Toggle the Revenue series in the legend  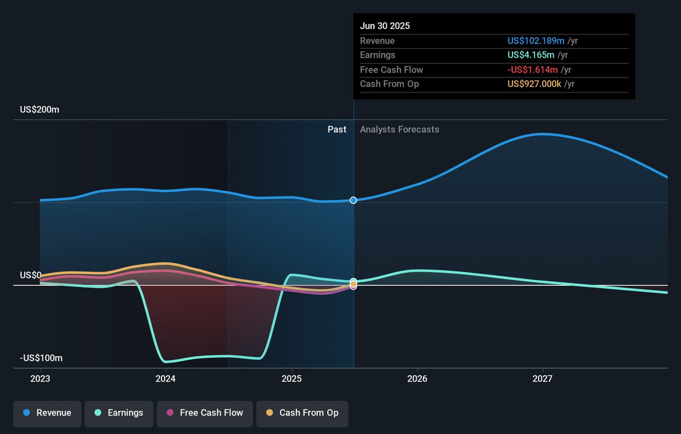(47, 413)
